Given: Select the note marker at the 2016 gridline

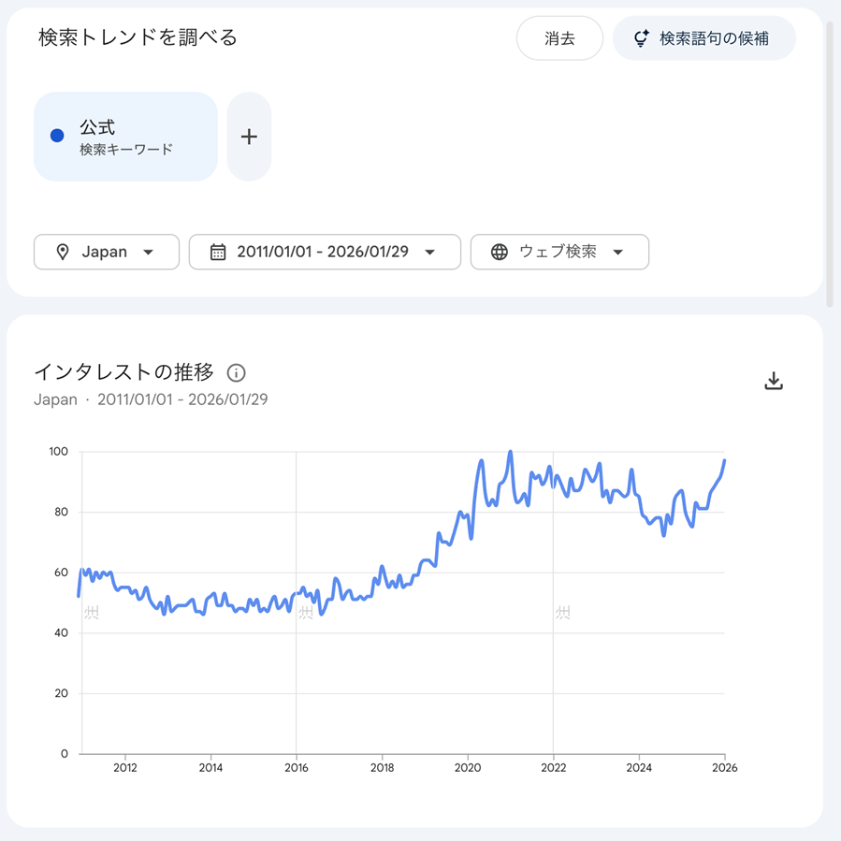Looking at the screenshot, I should pos(306,613).
